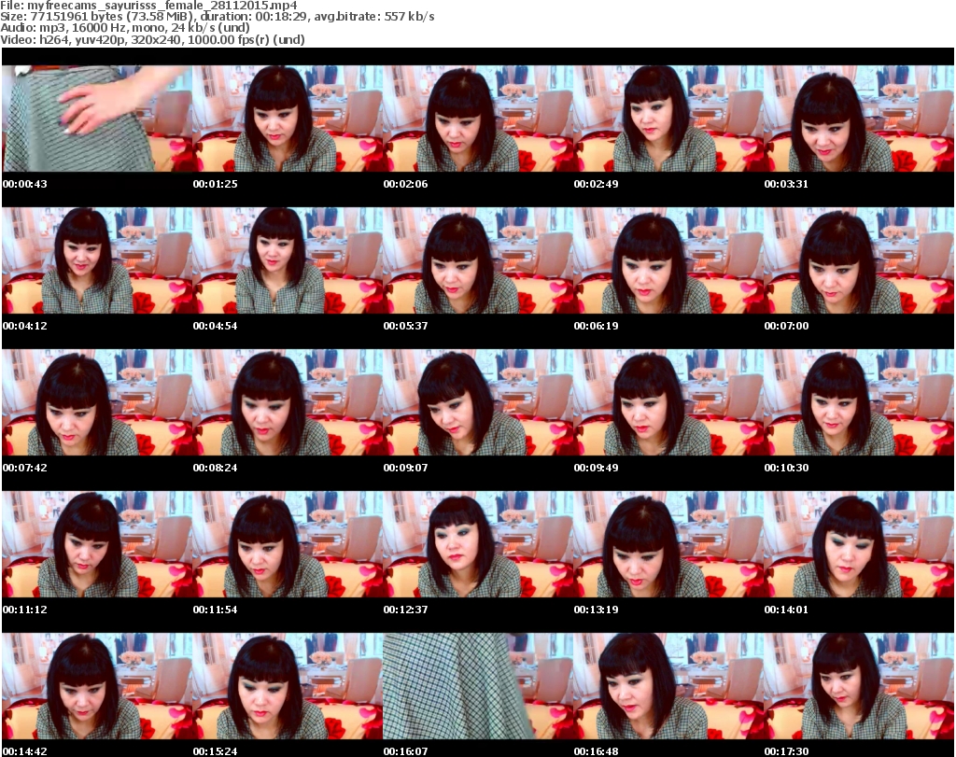The width and height of the screenshot is (956, 757).
Task: Click the Audio mp3 info line
Action: click(x=125, y=28)
